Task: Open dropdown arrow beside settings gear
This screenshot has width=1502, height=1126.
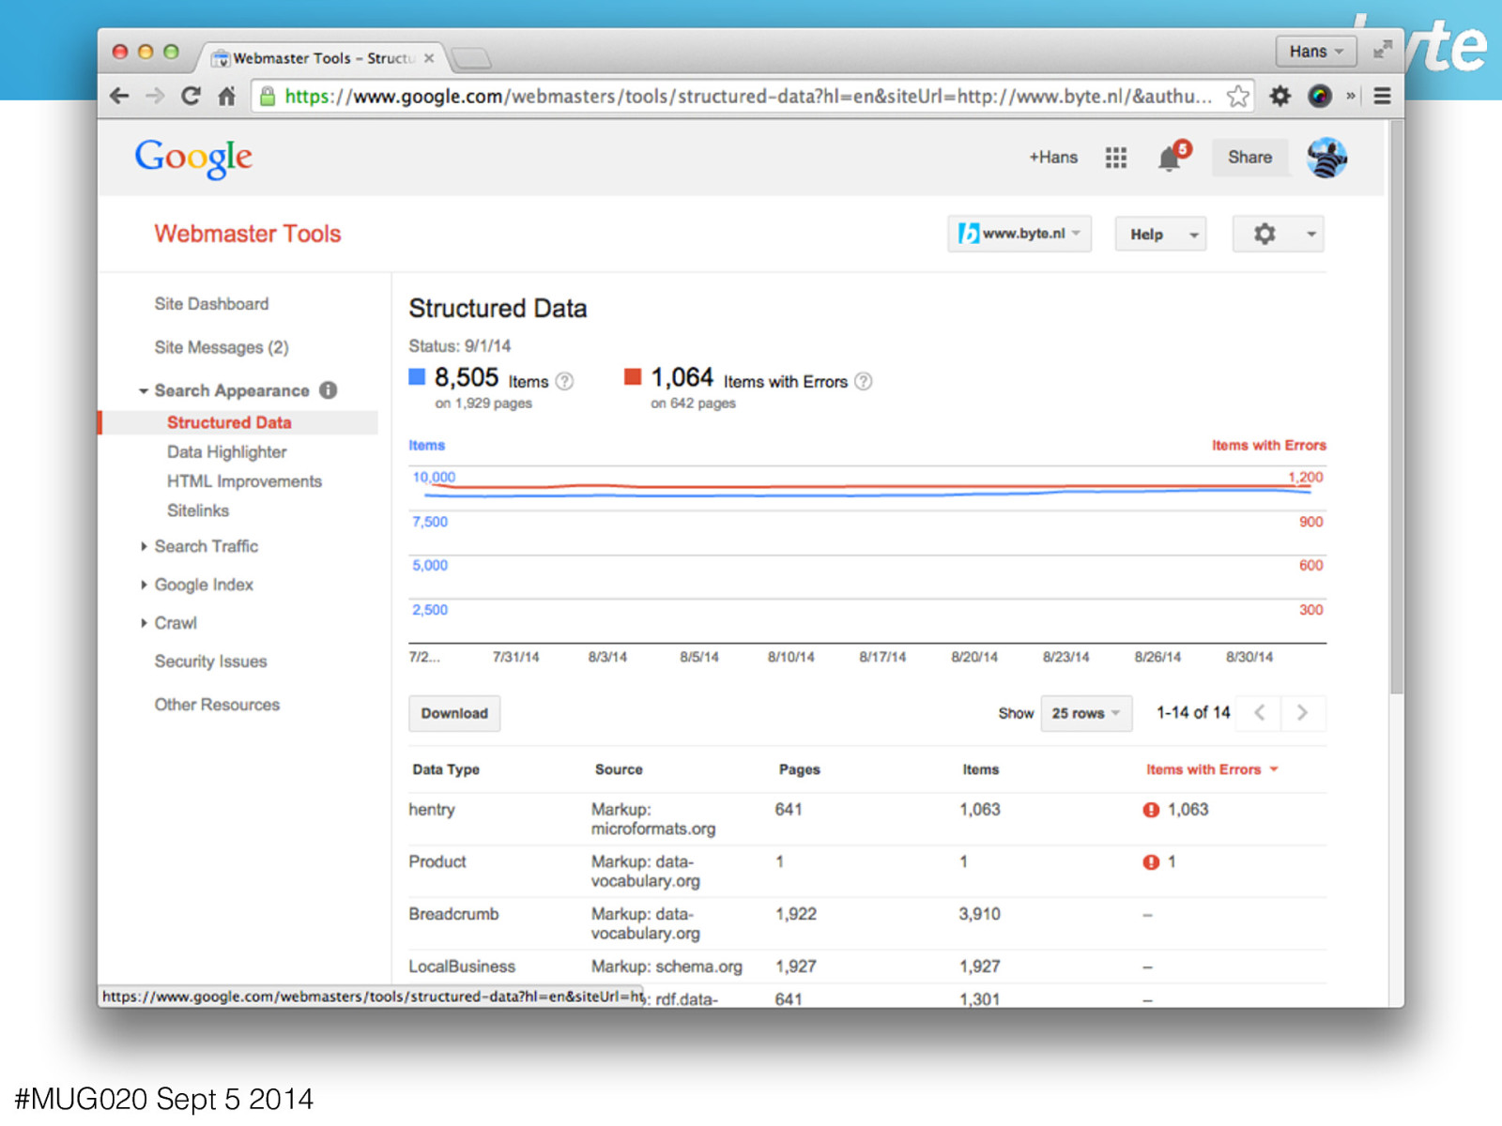Action: coord(1311,234)
